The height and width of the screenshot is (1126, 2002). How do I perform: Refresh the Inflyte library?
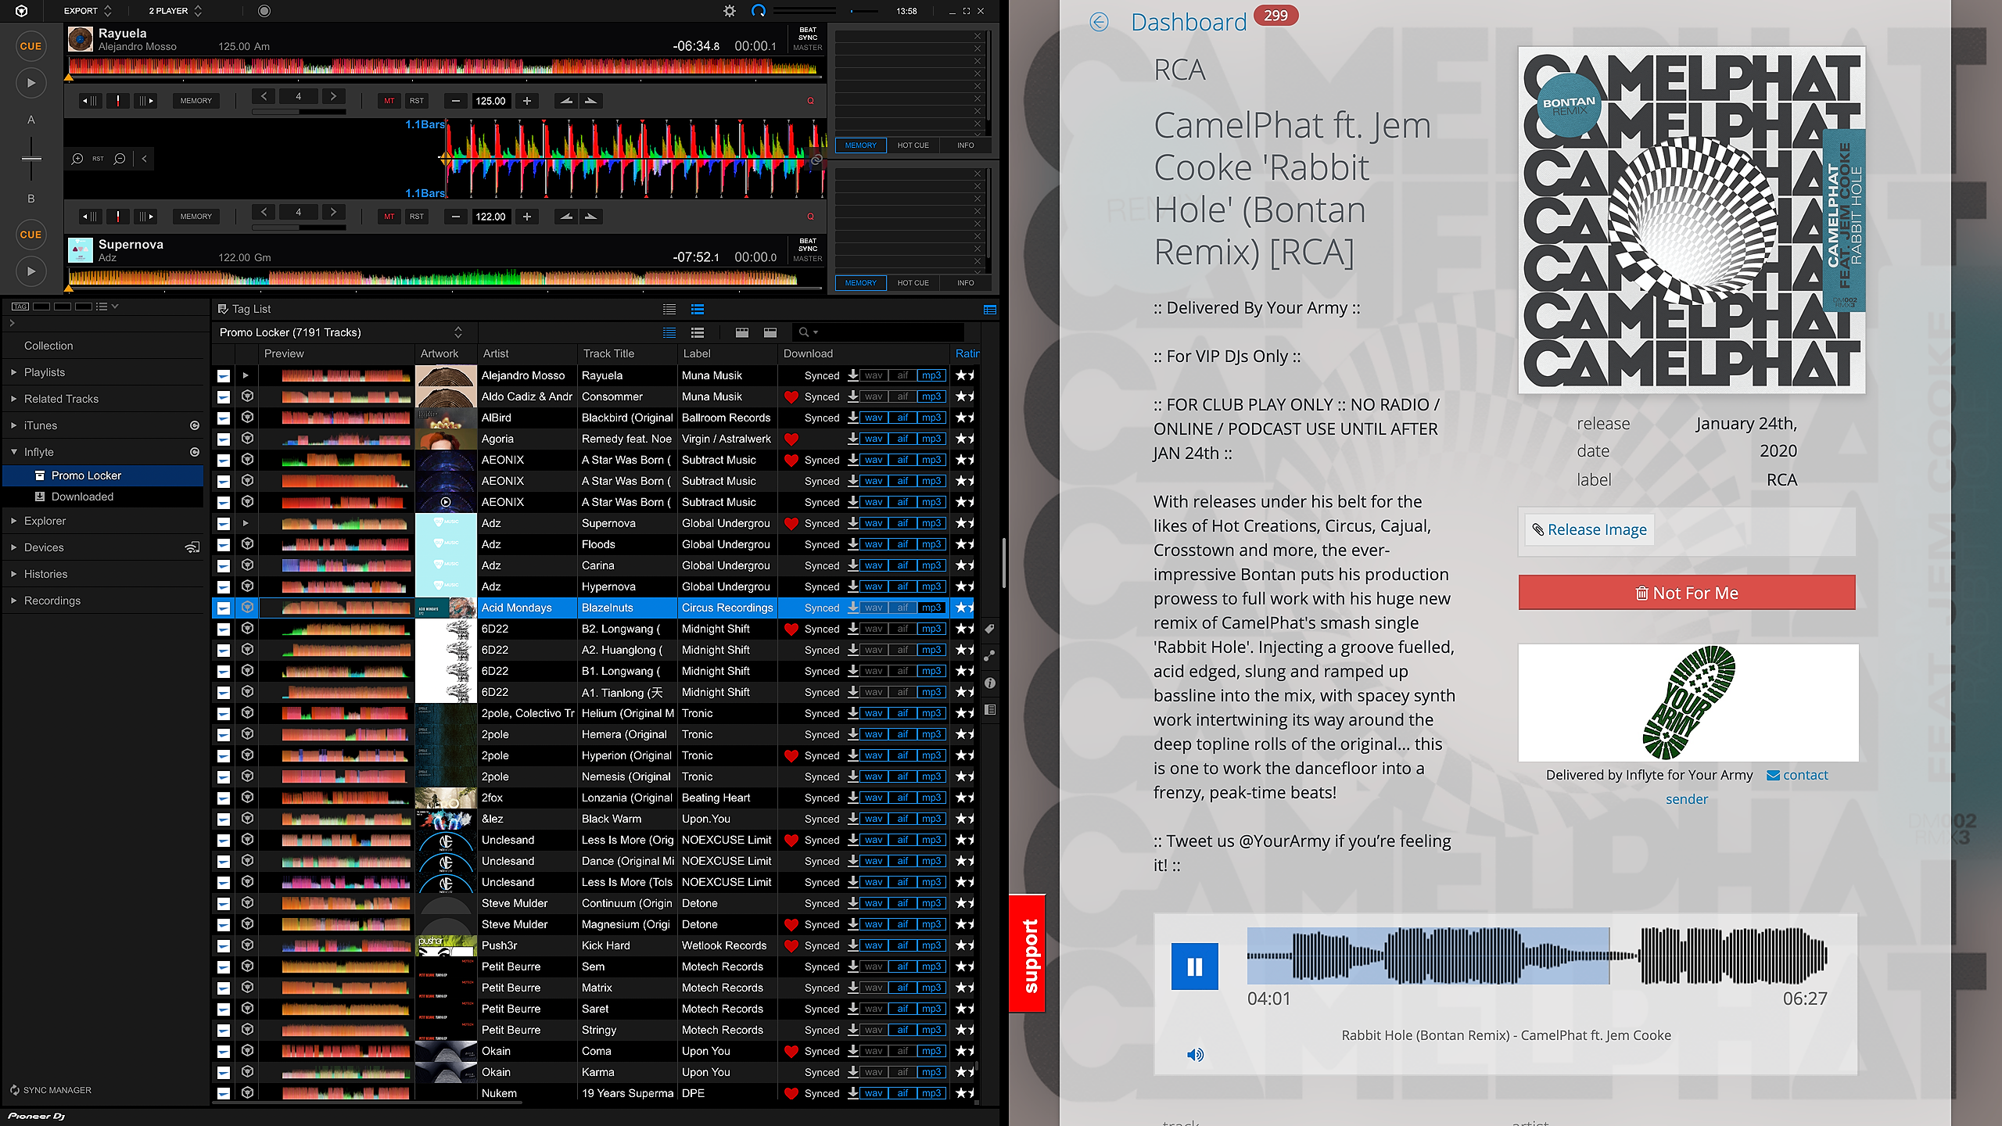[195, 452]
